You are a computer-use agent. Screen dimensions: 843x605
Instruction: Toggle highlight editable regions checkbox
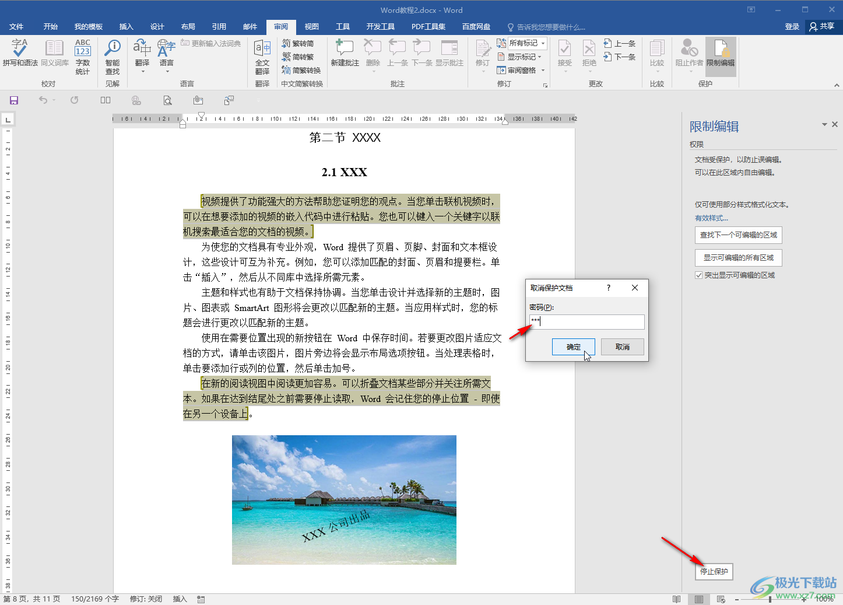click(698, 275)
